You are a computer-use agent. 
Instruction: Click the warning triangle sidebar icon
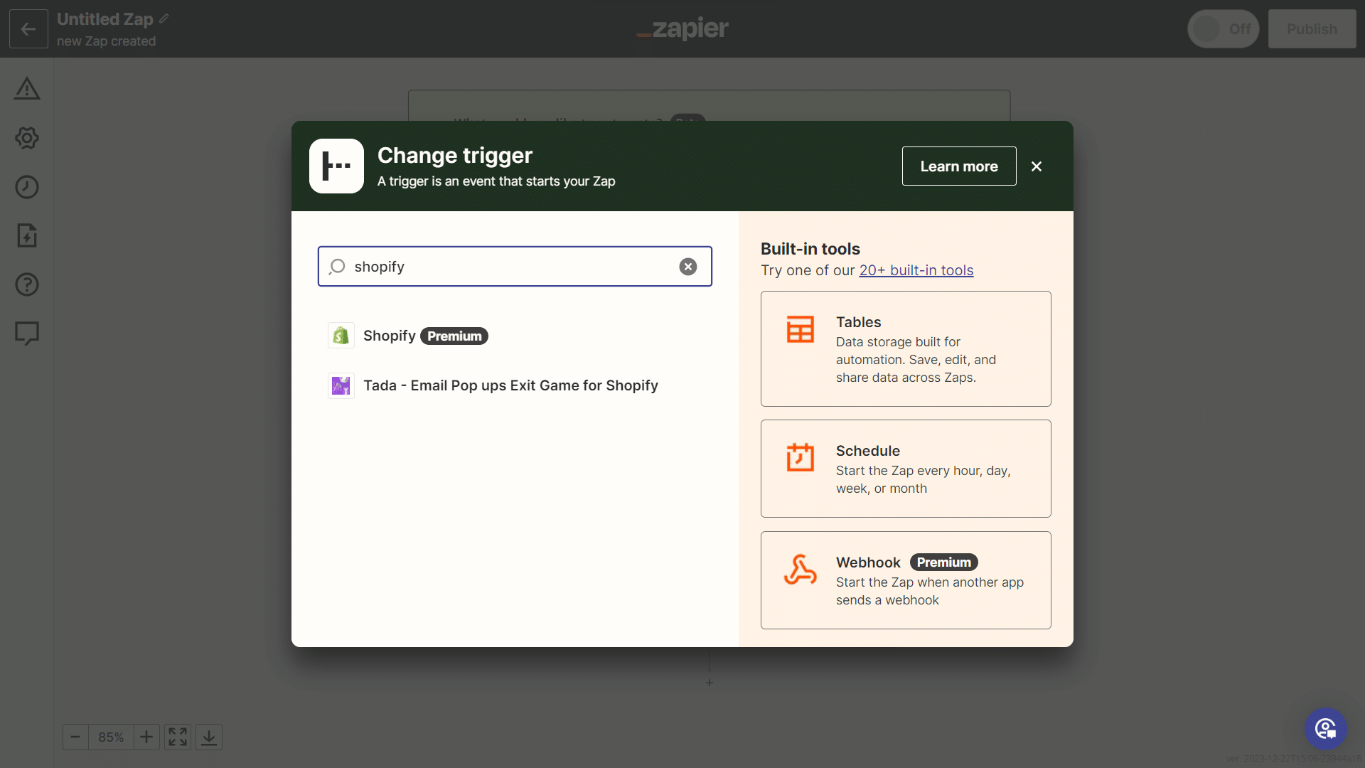27,89
